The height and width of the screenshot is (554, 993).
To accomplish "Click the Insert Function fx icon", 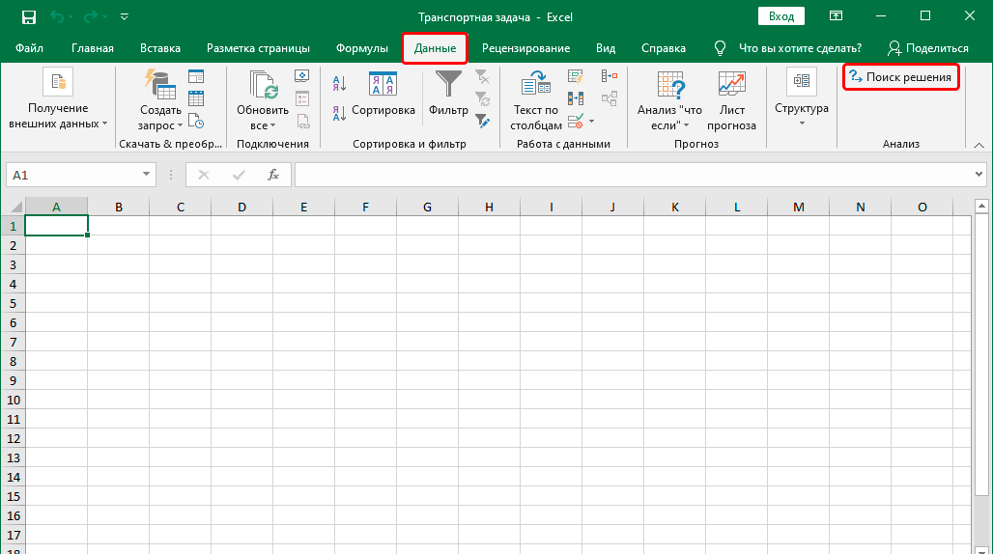I will click(273, 175).
